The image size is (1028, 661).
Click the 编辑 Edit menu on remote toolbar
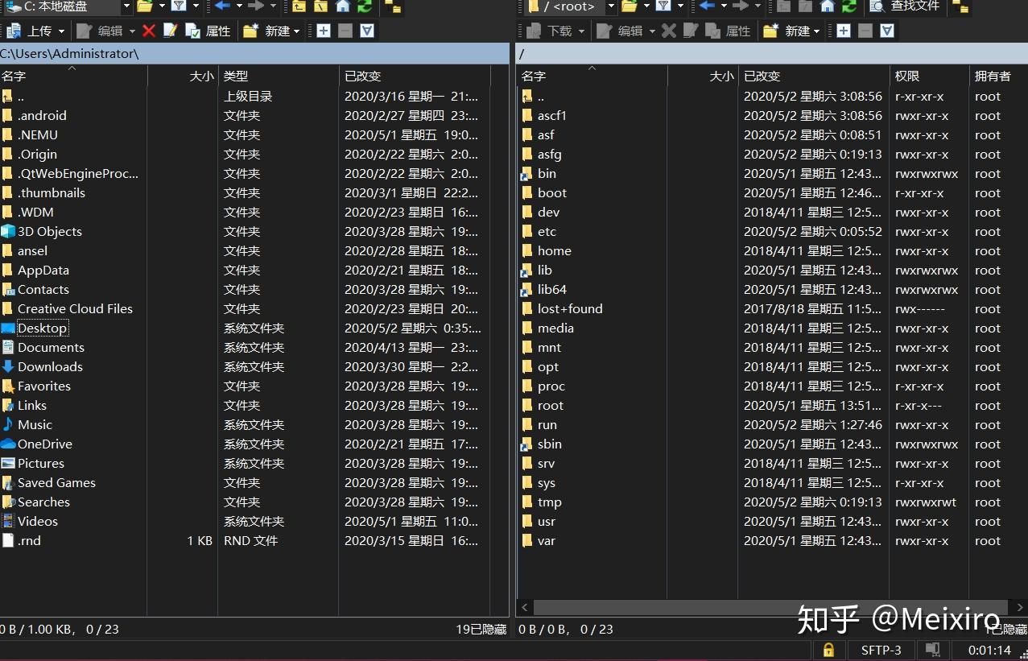[632, 31]
